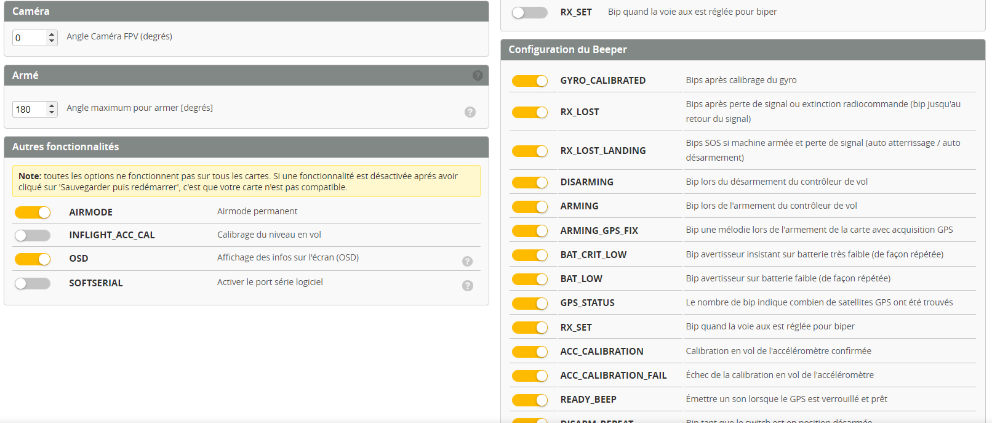Image resolution: width=992 pixels, height=423 pixels.
Task: Increase the Angle Caméra FPV value
Action: [x=52, y=34]
